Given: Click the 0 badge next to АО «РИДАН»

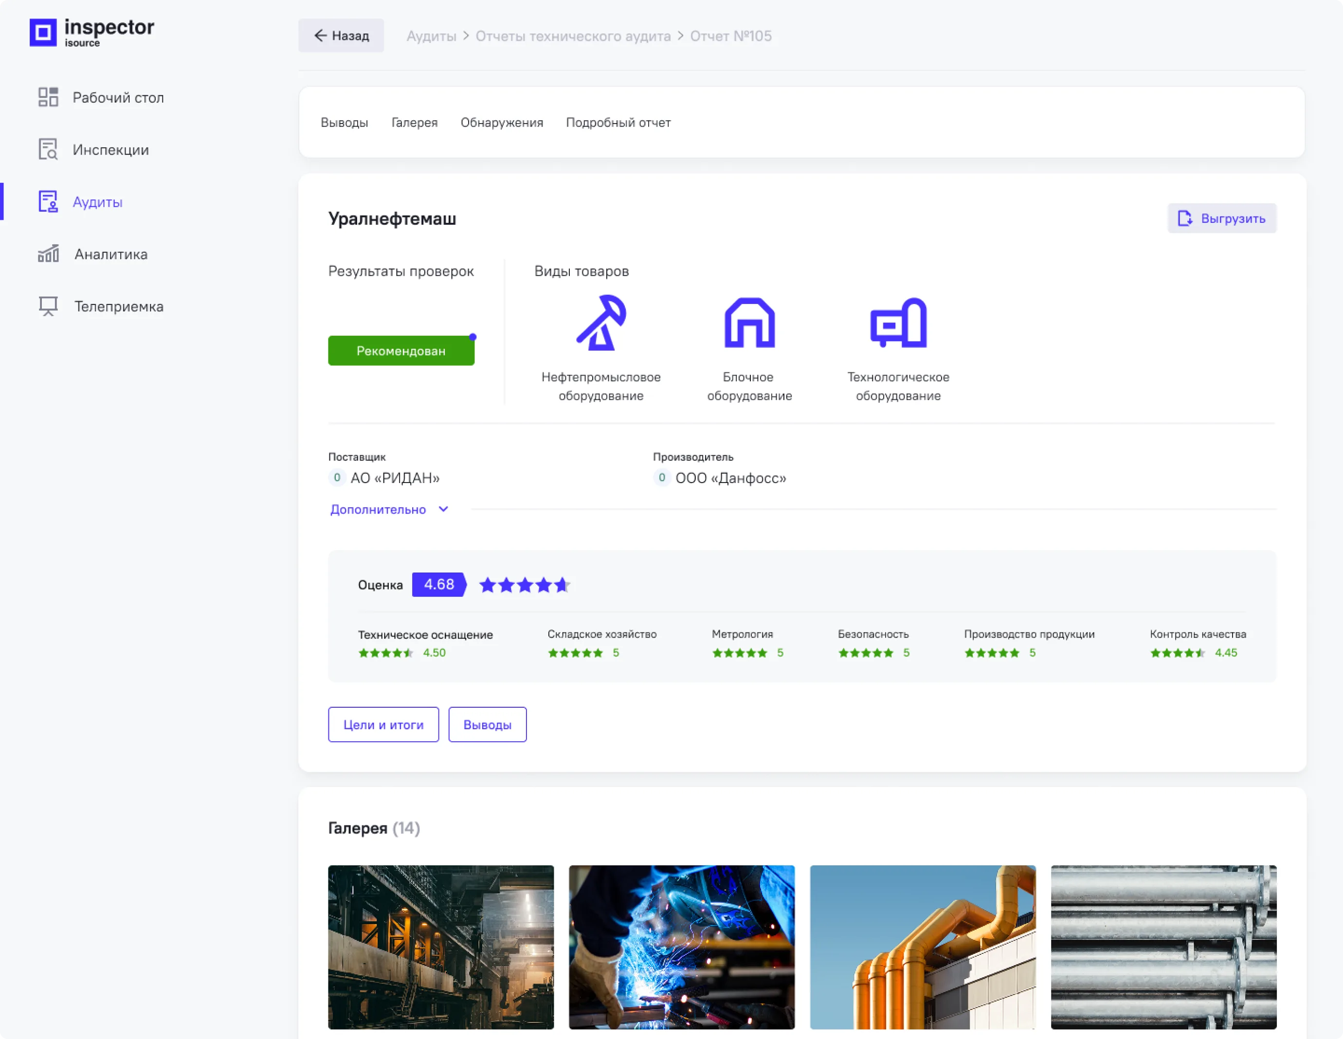Looking at the screenshot, I should click(x=336, y=478).
